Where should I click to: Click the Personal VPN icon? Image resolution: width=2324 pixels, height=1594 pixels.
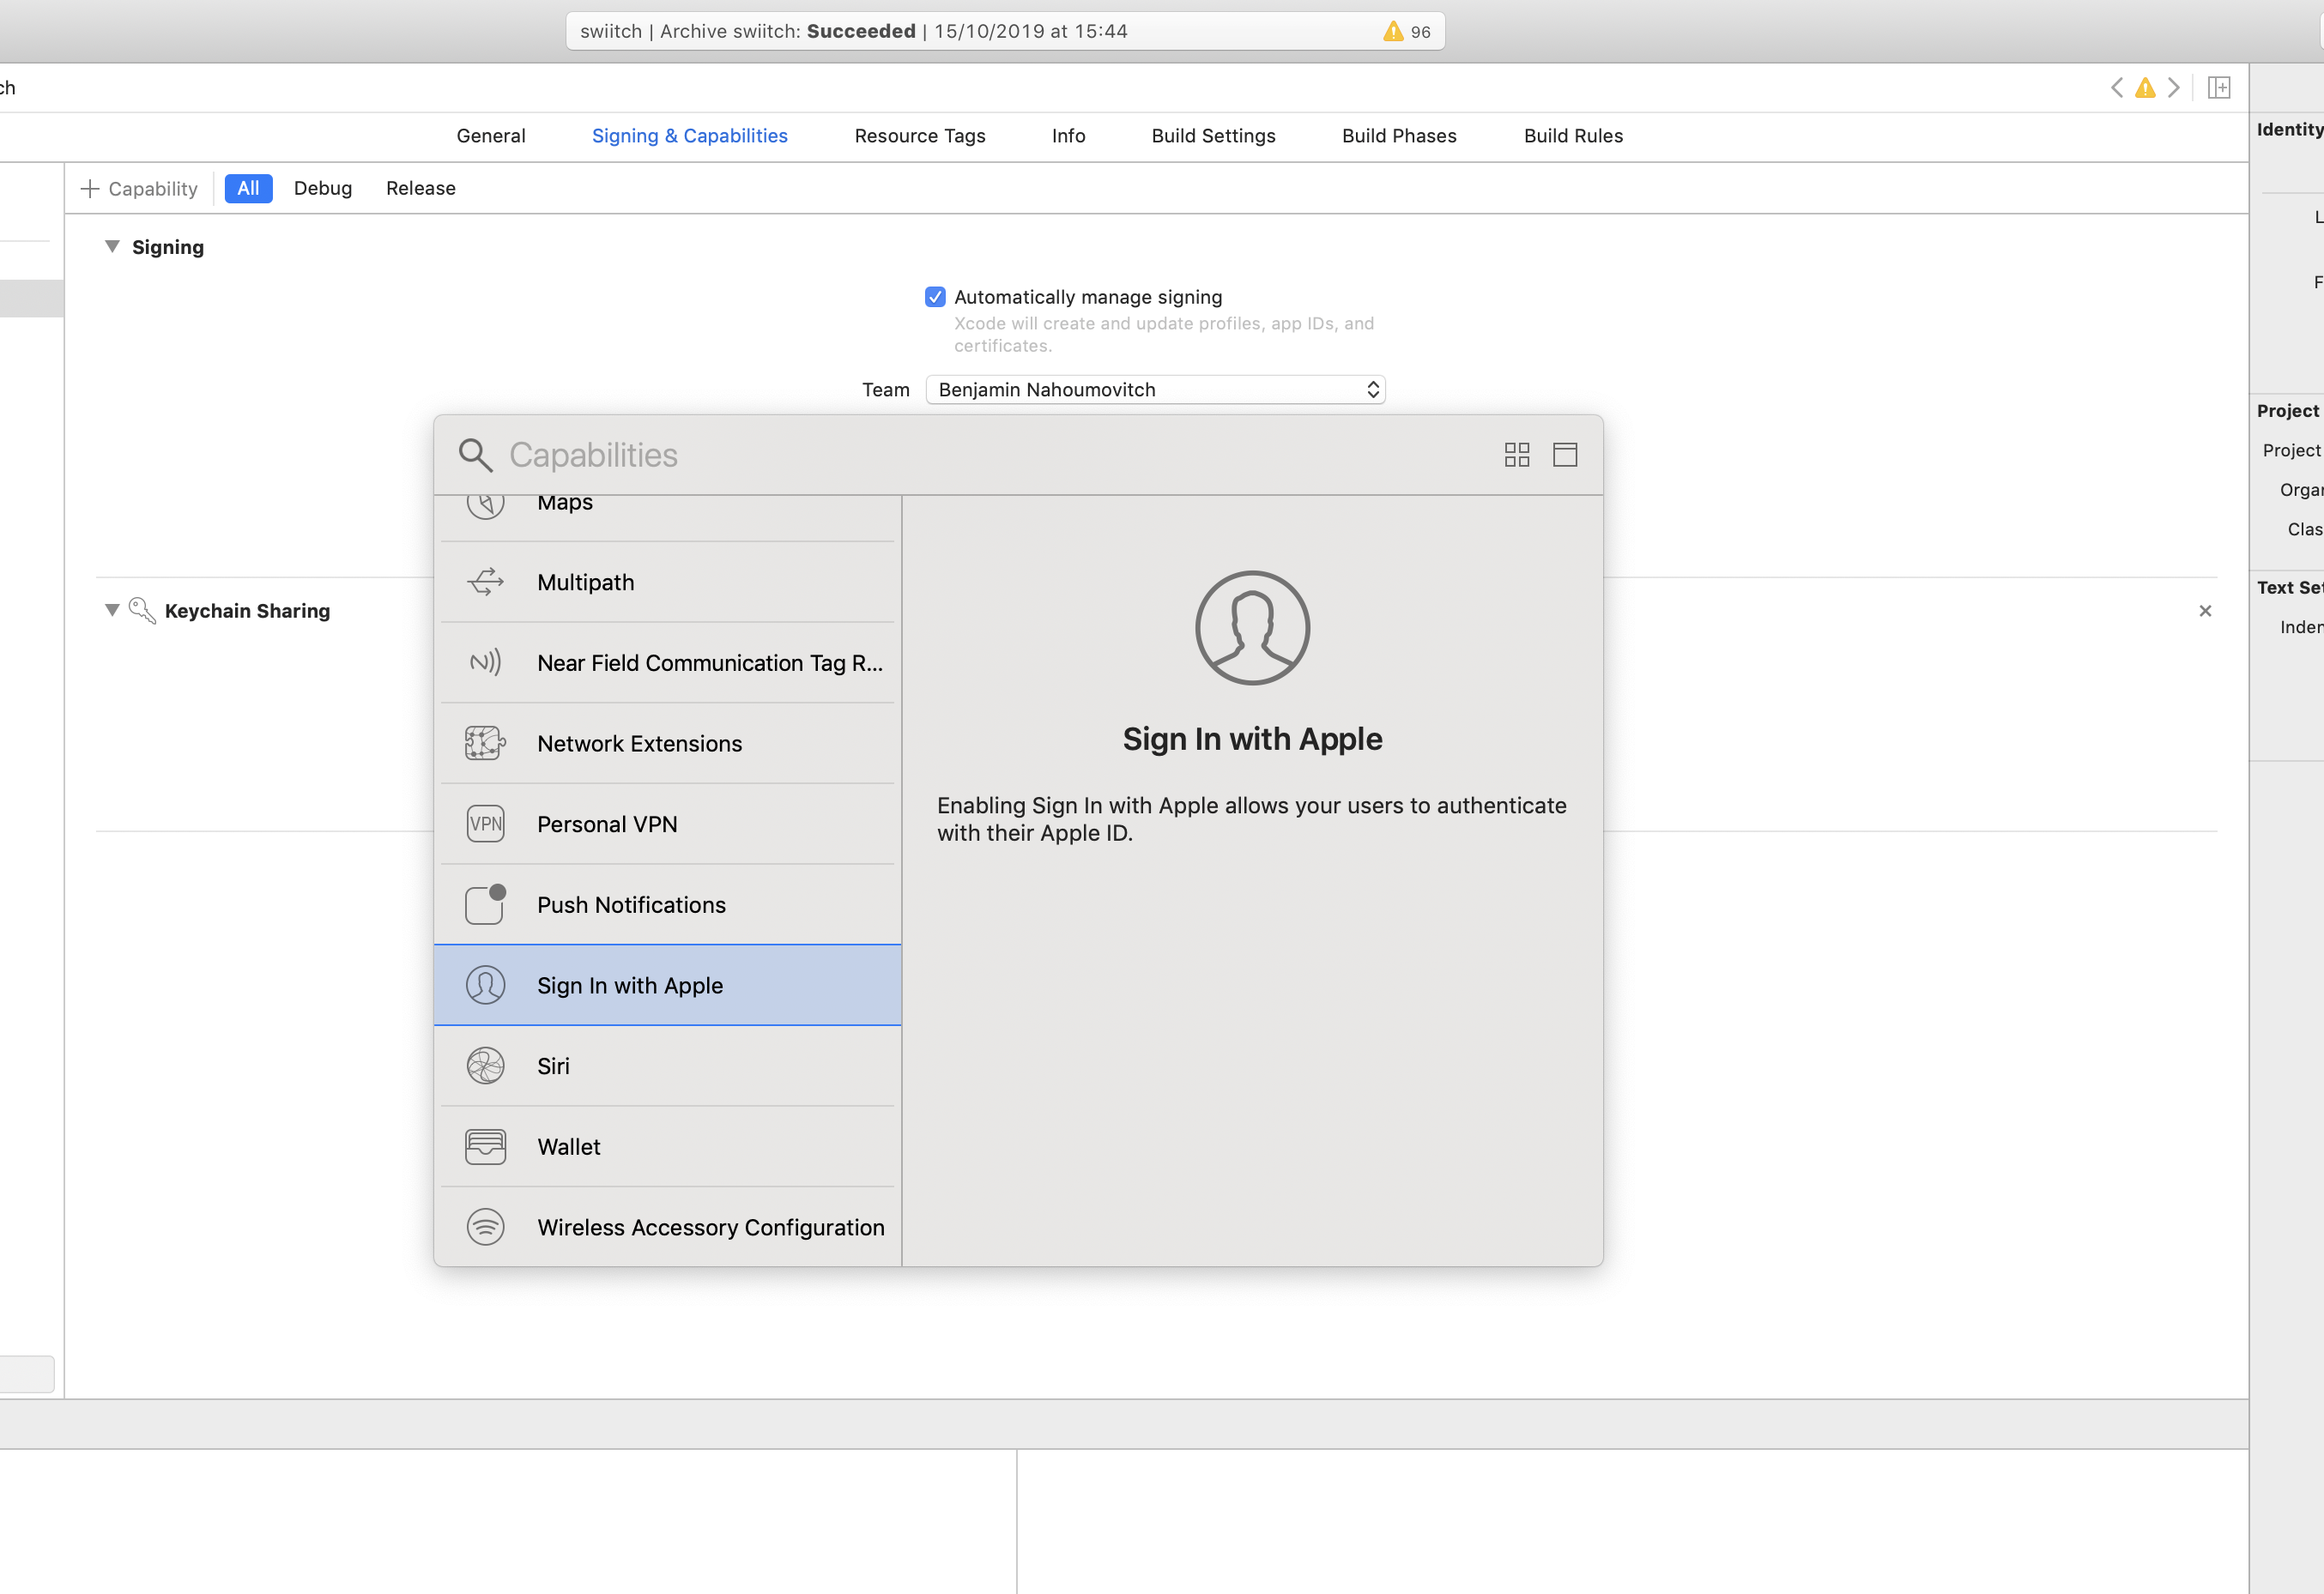click(485, 824)
